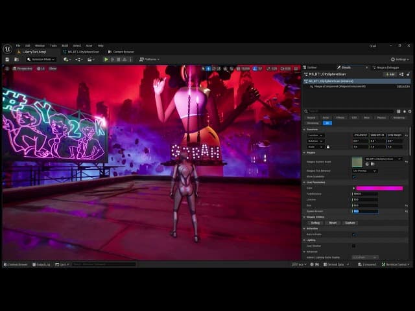
Task: Click the Capture button in Niagara Utilities
Action: coord(350,223)
